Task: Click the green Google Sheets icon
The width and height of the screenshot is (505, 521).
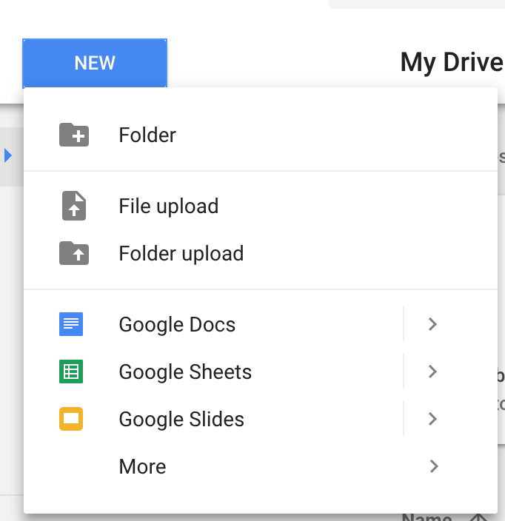Action: [x=71, y=372]
